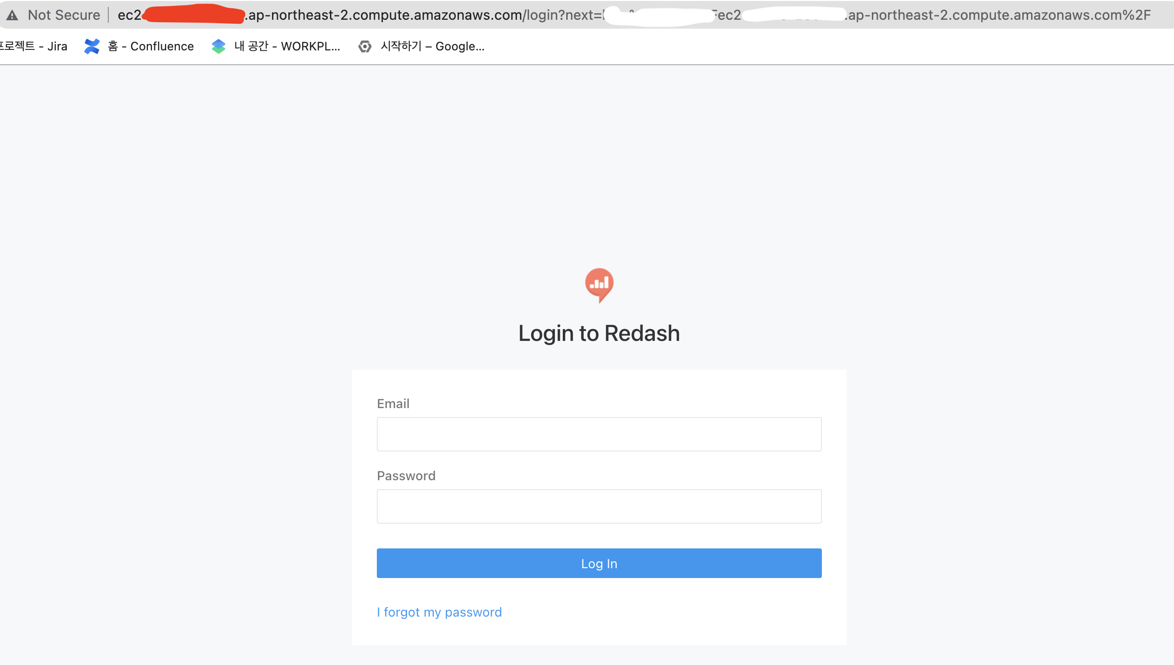
Task: Click the Email field label
Action: (393, 404)
